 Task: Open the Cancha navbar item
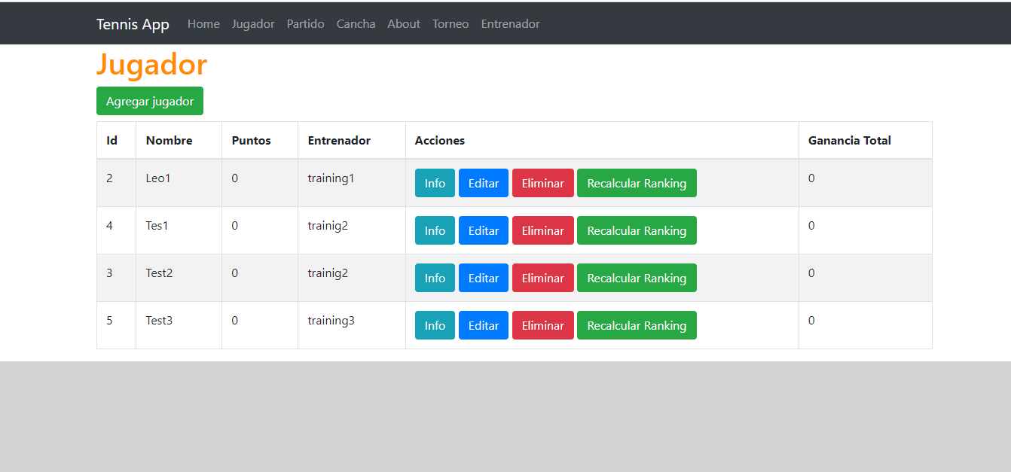[x=356, y=24]
